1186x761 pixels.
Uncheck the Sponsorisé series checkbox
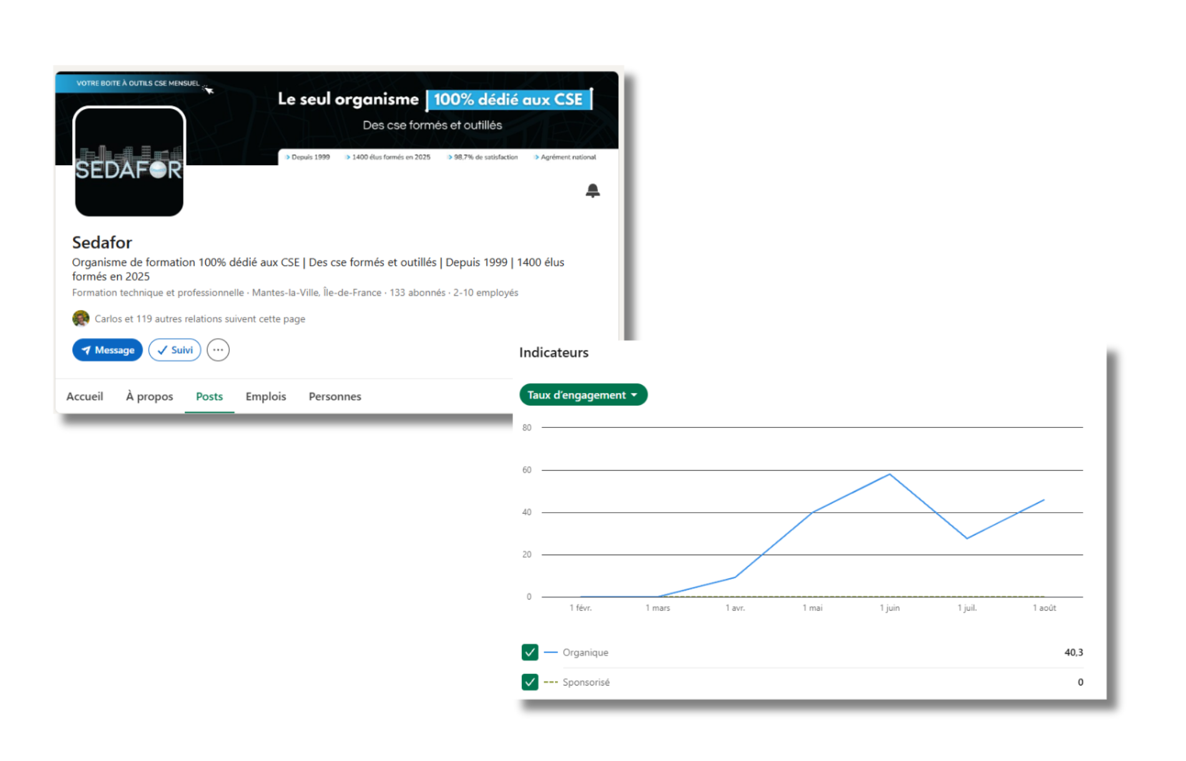click(530, 682)
